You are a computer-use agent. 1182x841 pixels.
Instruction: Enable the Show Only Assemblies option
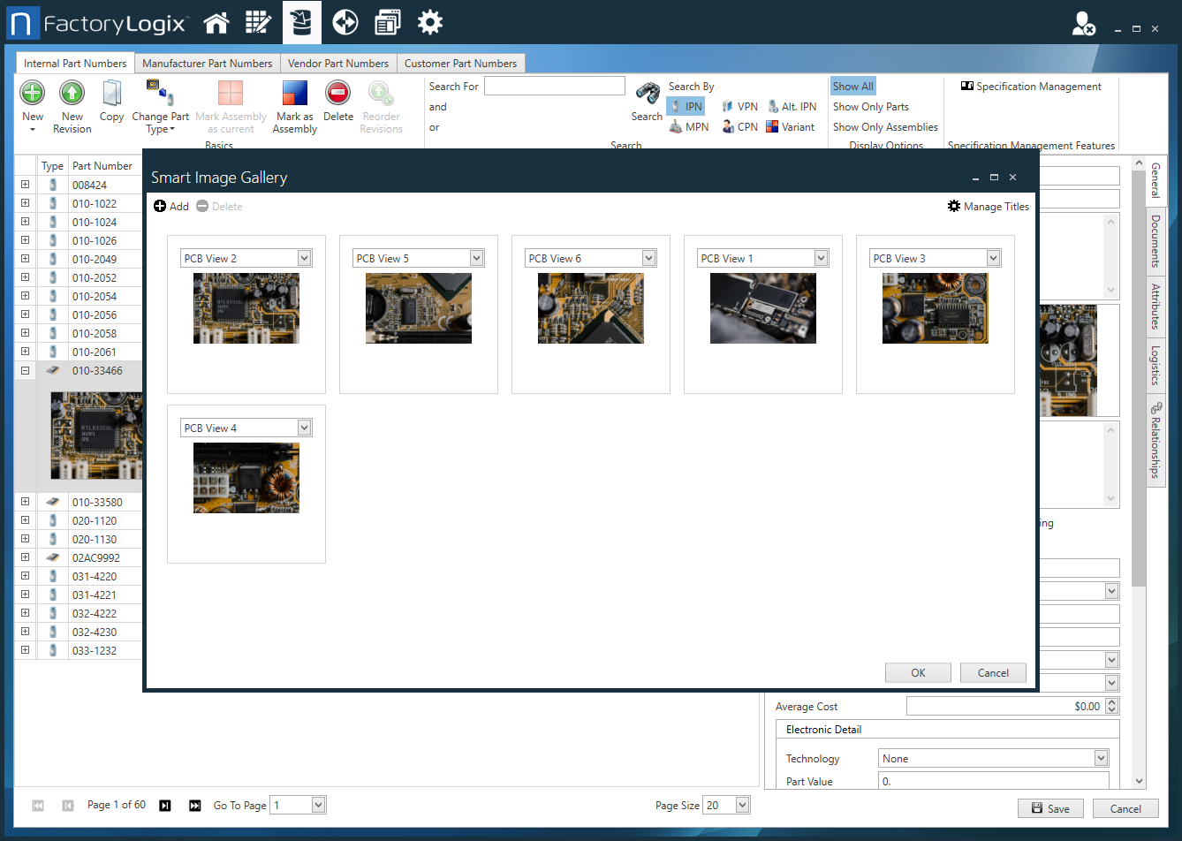885,127
